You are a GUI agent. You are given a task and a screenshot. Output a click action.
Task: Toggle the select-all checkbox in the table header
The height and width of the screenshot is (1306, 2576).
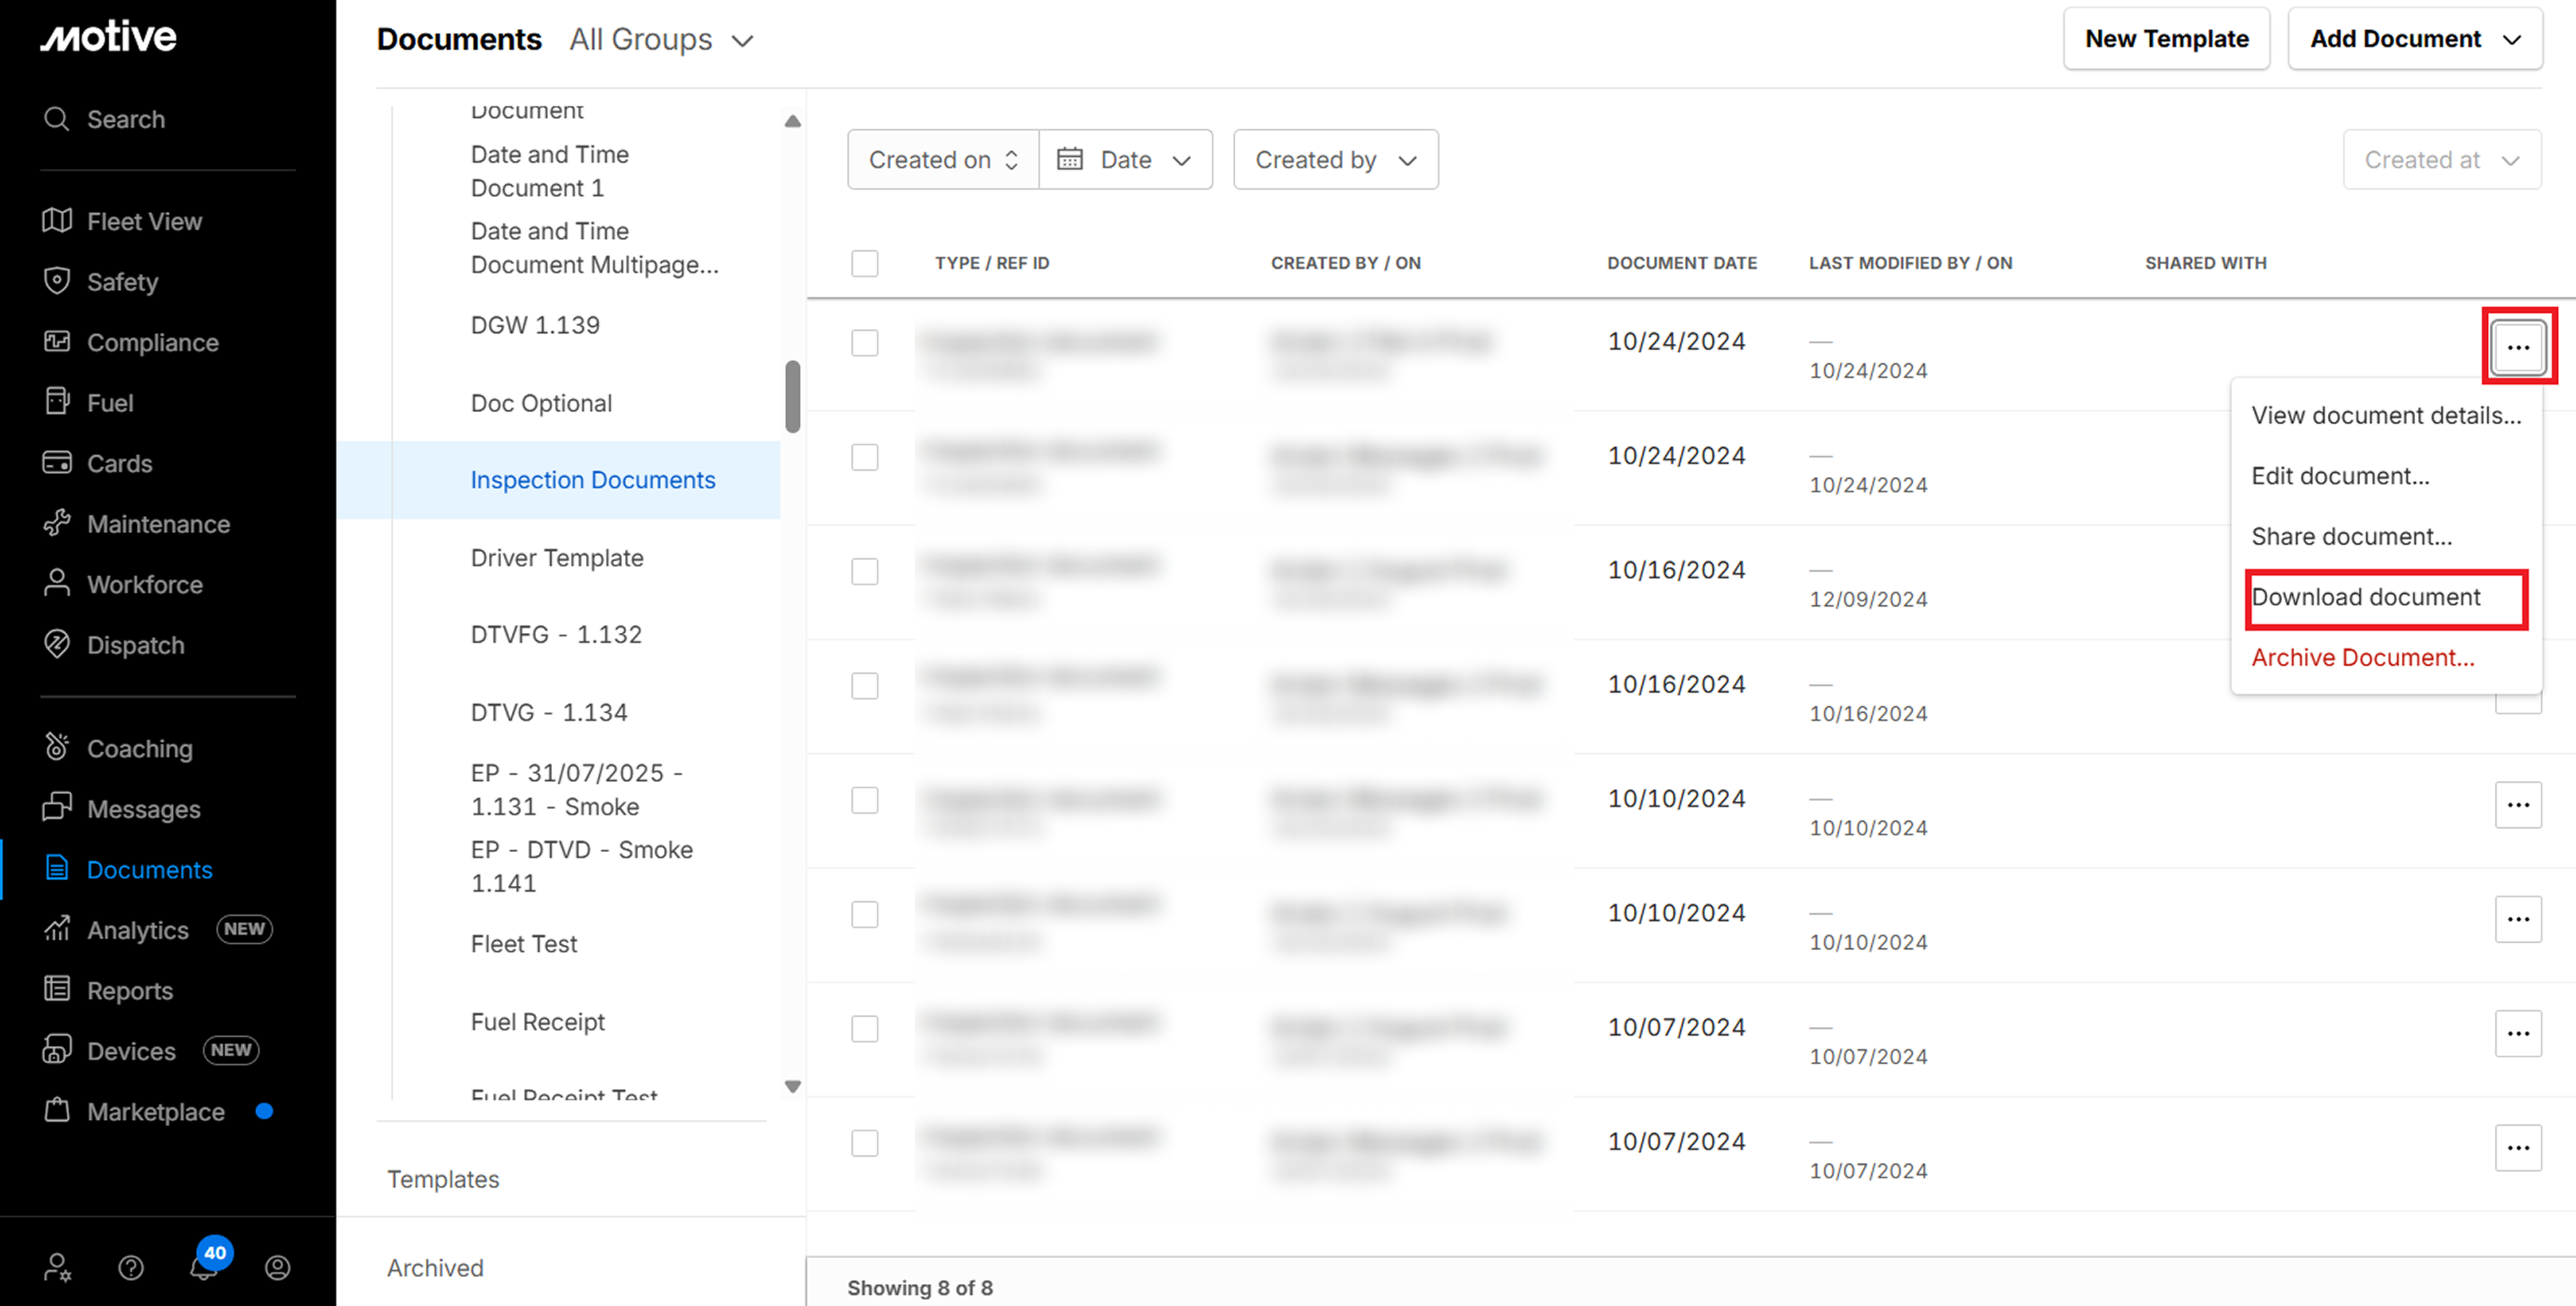click(864, 263)
